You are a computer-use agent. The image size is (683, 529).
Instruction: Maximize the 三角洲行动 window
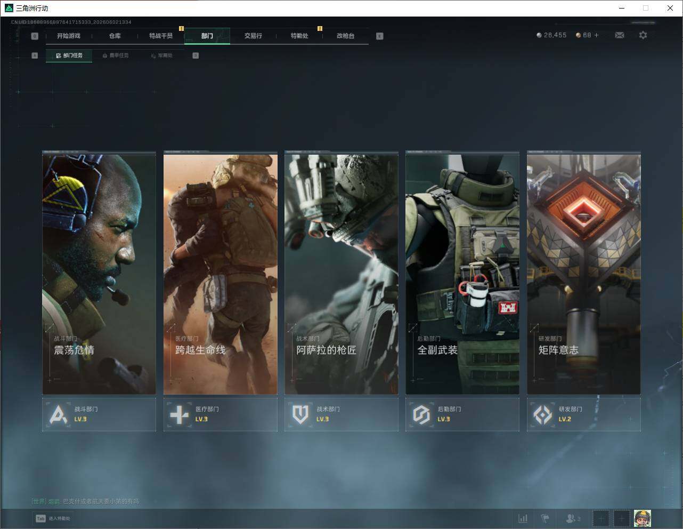[x=646, y=8]
